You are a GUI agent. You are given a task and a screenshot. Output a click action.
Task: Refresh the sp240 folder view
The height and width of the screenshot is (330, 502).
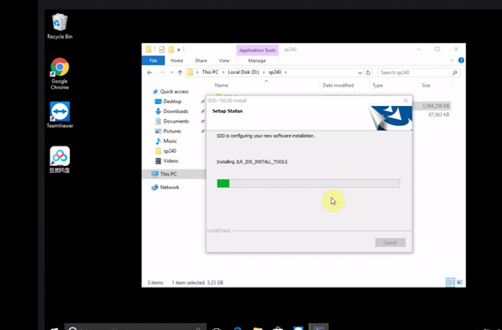(x=369, y=72)
